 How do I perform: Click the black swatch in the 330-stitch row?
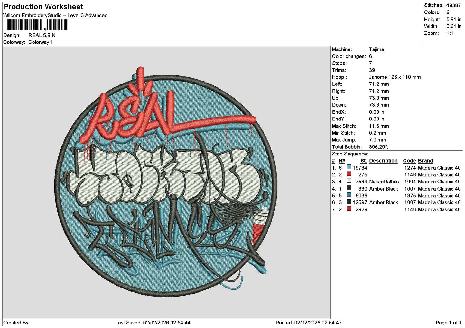coord(349,188)
